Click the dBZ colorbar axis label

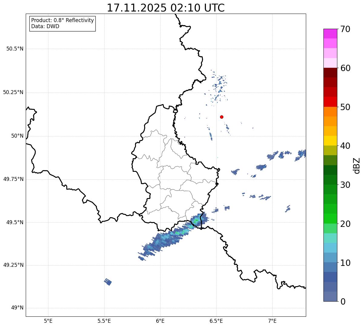tap(357, 165)
